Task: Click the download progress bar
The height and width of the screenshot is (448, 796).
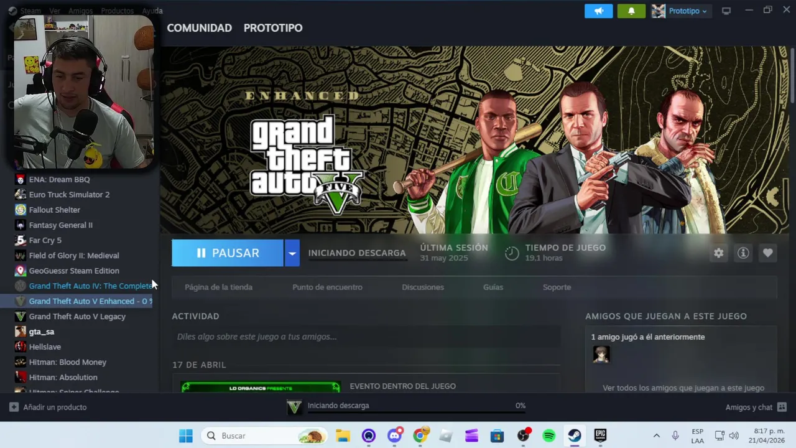Action: (416, 412)
